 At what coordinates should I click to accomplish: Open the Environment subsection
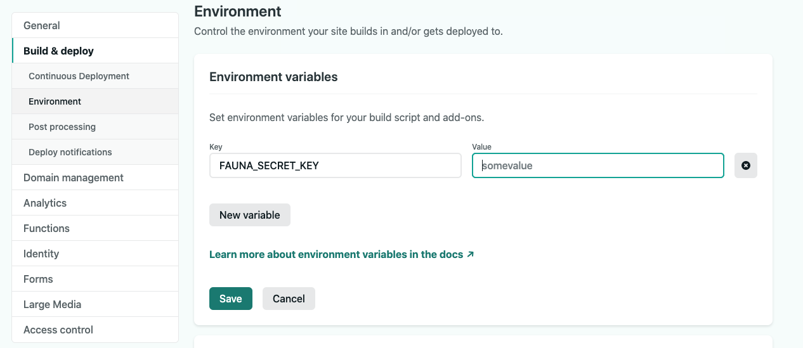[x=95, y=101]
